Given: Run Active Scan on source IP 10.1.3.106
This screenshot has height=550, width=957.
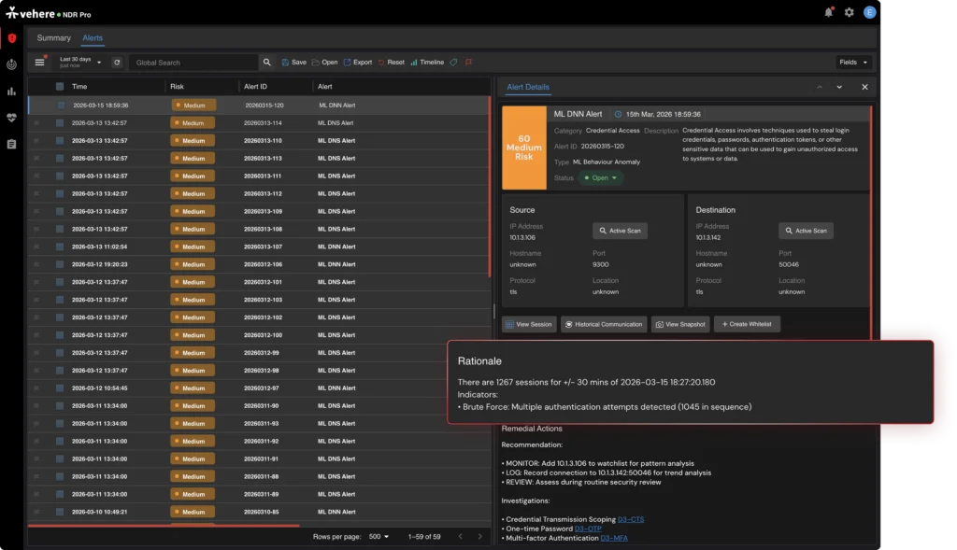Looking at the screenshot, I should (x=621, y=229).
